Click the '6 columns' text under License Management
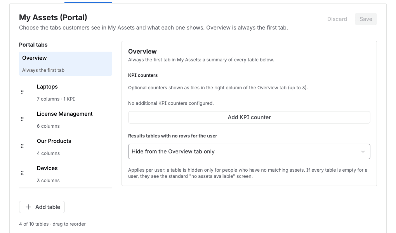Image resolution: width=396 pixels, height=233 pixels. (x=48, y=126)
